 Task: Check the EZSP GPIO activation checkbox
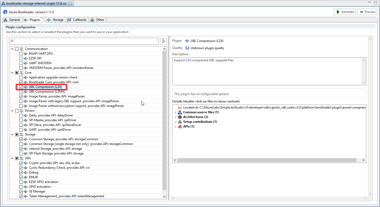[x=21, y=182]
